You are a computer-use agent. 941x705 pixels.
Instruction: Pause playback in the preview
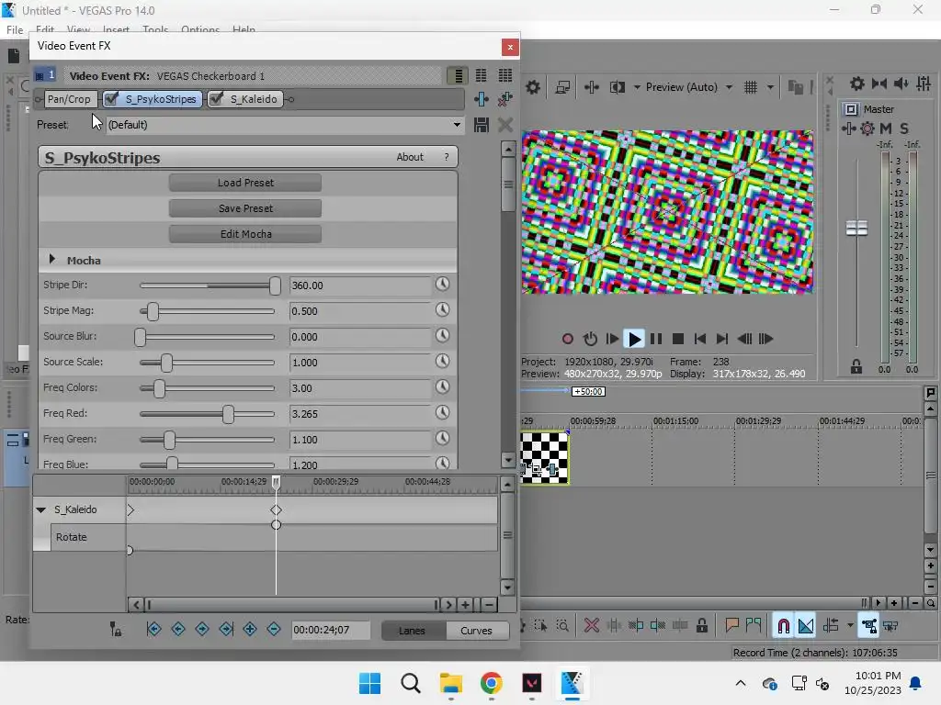tap(656, 340)
